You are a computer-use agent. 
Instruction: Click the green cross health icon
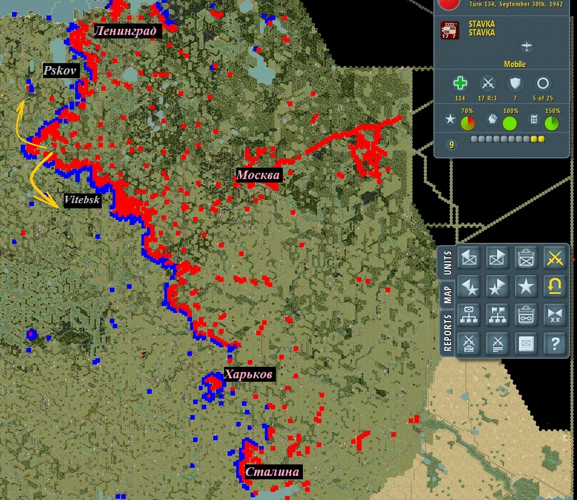point(460,83)
